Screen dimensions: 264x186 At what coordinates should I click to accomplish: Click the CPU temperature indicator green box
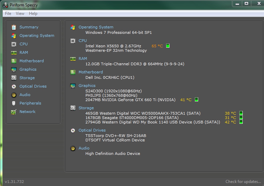[168, 46]
